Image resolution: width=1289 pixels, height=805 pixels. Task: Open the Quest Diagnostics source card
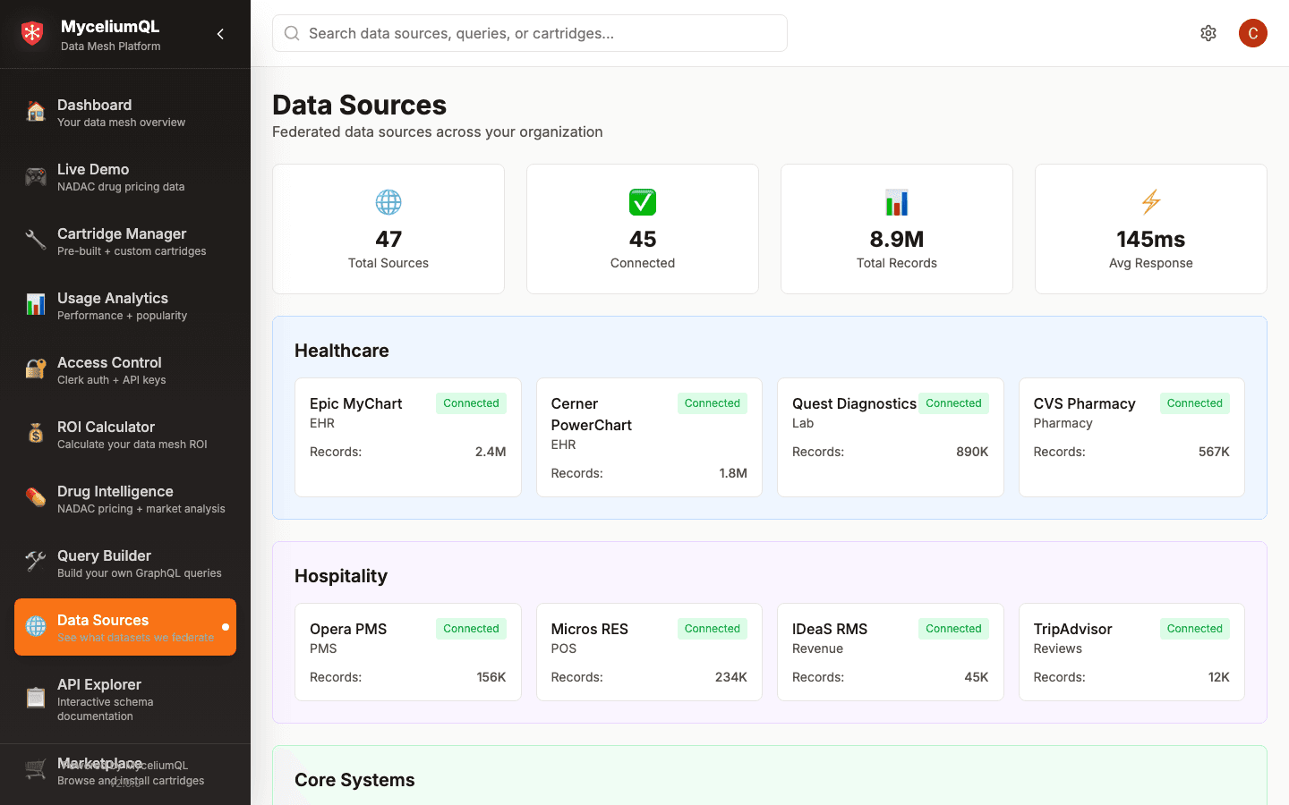[891, 437]
